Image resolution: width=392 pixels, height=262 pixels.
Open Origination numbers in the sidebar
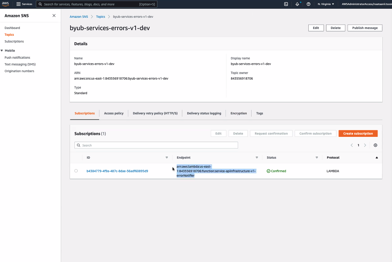(x=19, y=71)
